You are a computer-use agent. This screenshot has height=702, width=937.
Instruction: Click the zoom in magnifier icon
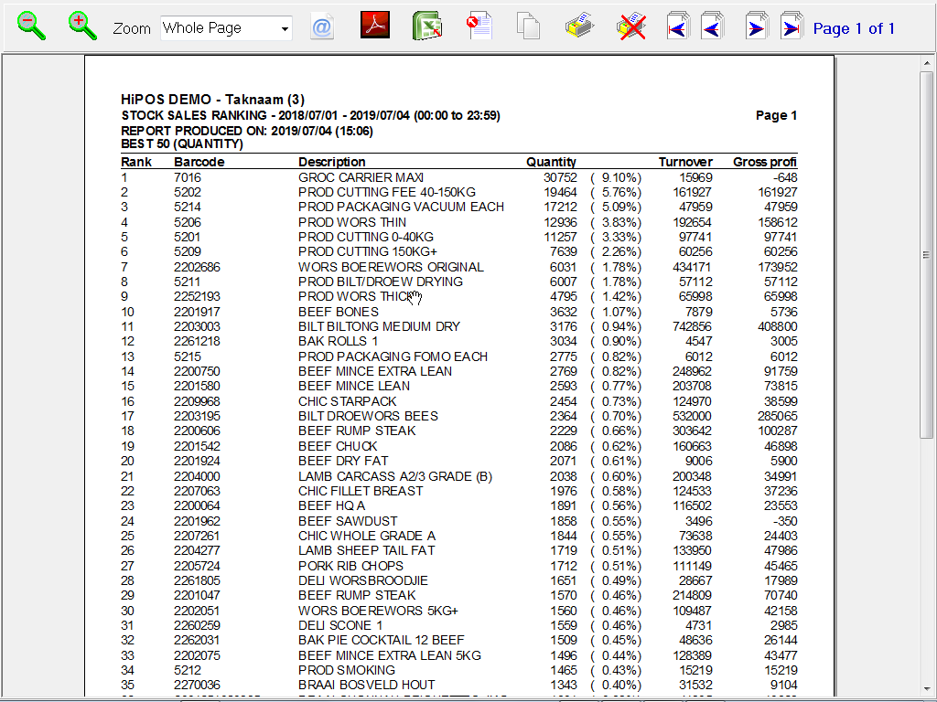pos(82,27)
